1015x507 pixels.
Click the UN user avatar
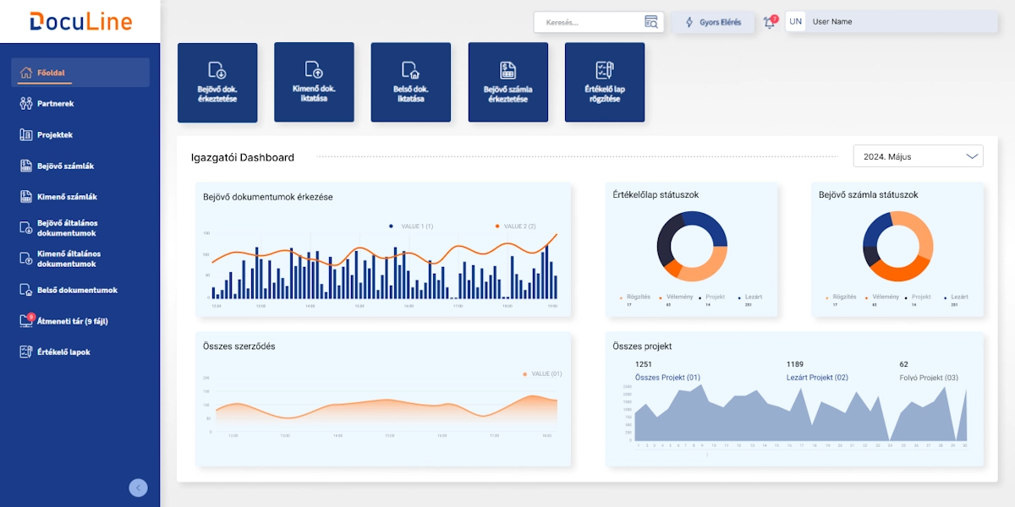(x=795, y=22)
